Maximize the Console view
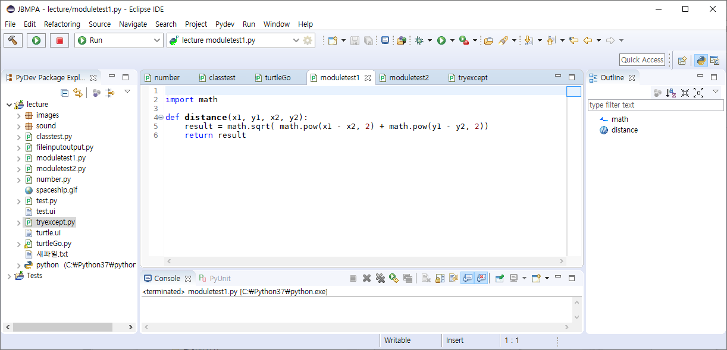 pos(572,278)
